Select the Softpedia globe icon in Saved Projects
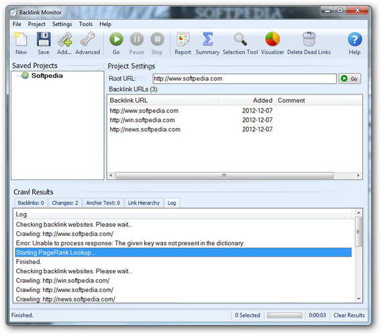This screenshot has width=381, height=335. [x=25, y=76]
